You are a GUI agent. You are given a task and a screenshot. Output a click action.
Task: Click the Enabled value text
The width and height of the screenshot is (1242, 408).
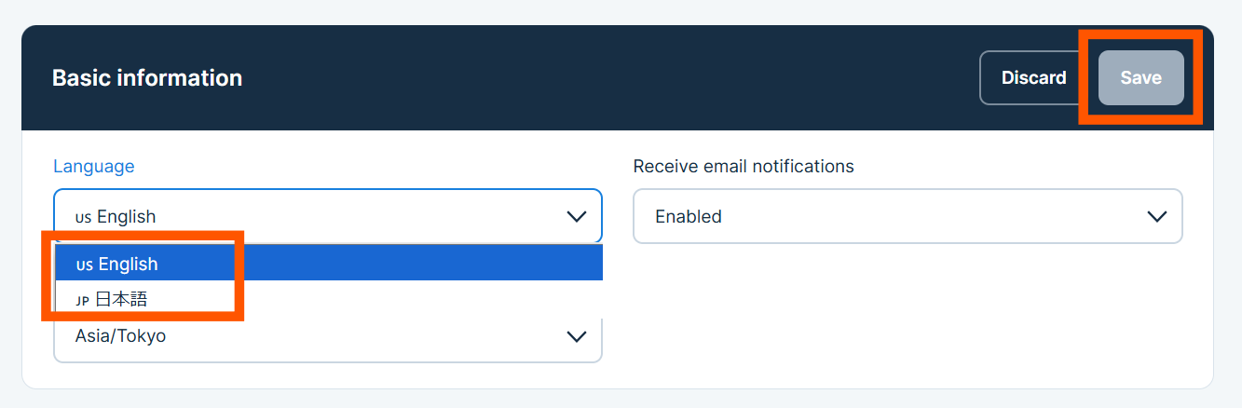click(689, 216)
